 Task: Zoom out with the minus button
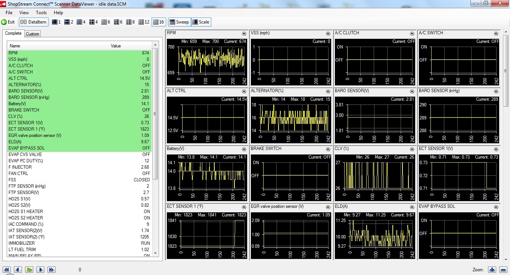[503, 269]
